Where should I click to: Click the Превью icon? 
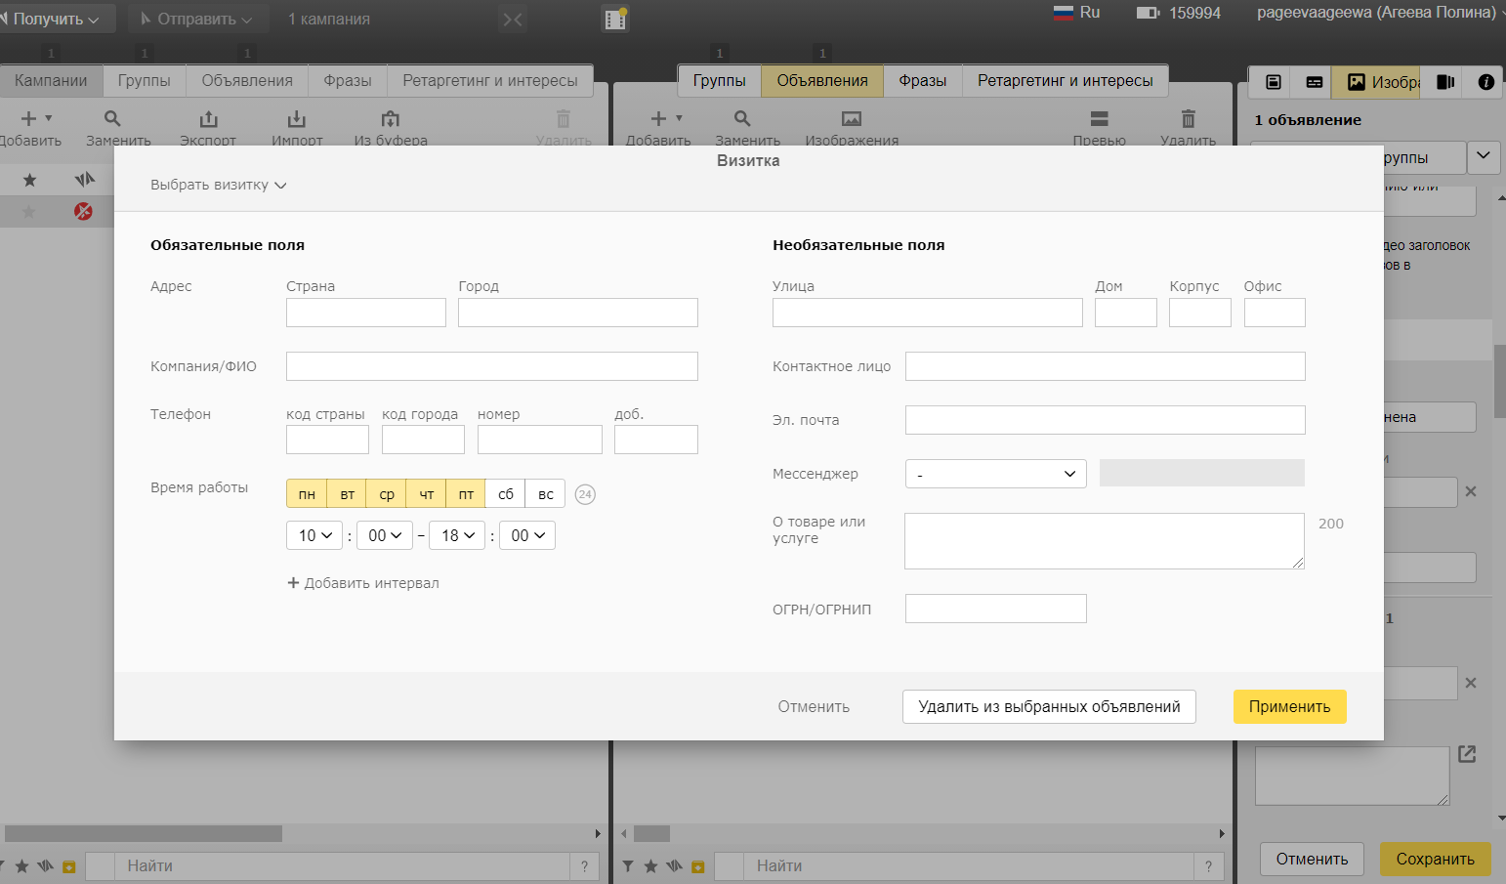coord(1100,118)
